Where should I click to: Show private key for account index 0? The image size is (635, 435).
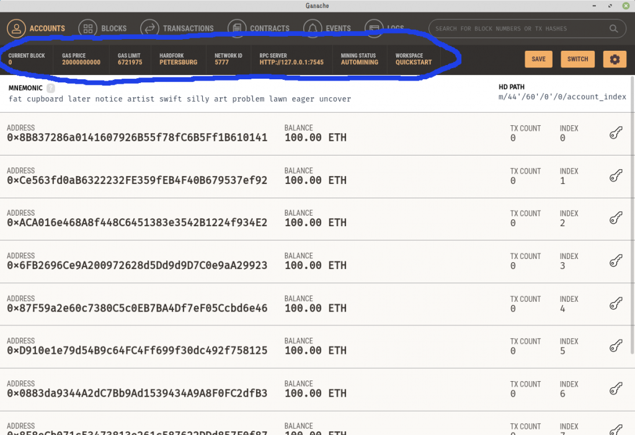coord(616,133)
